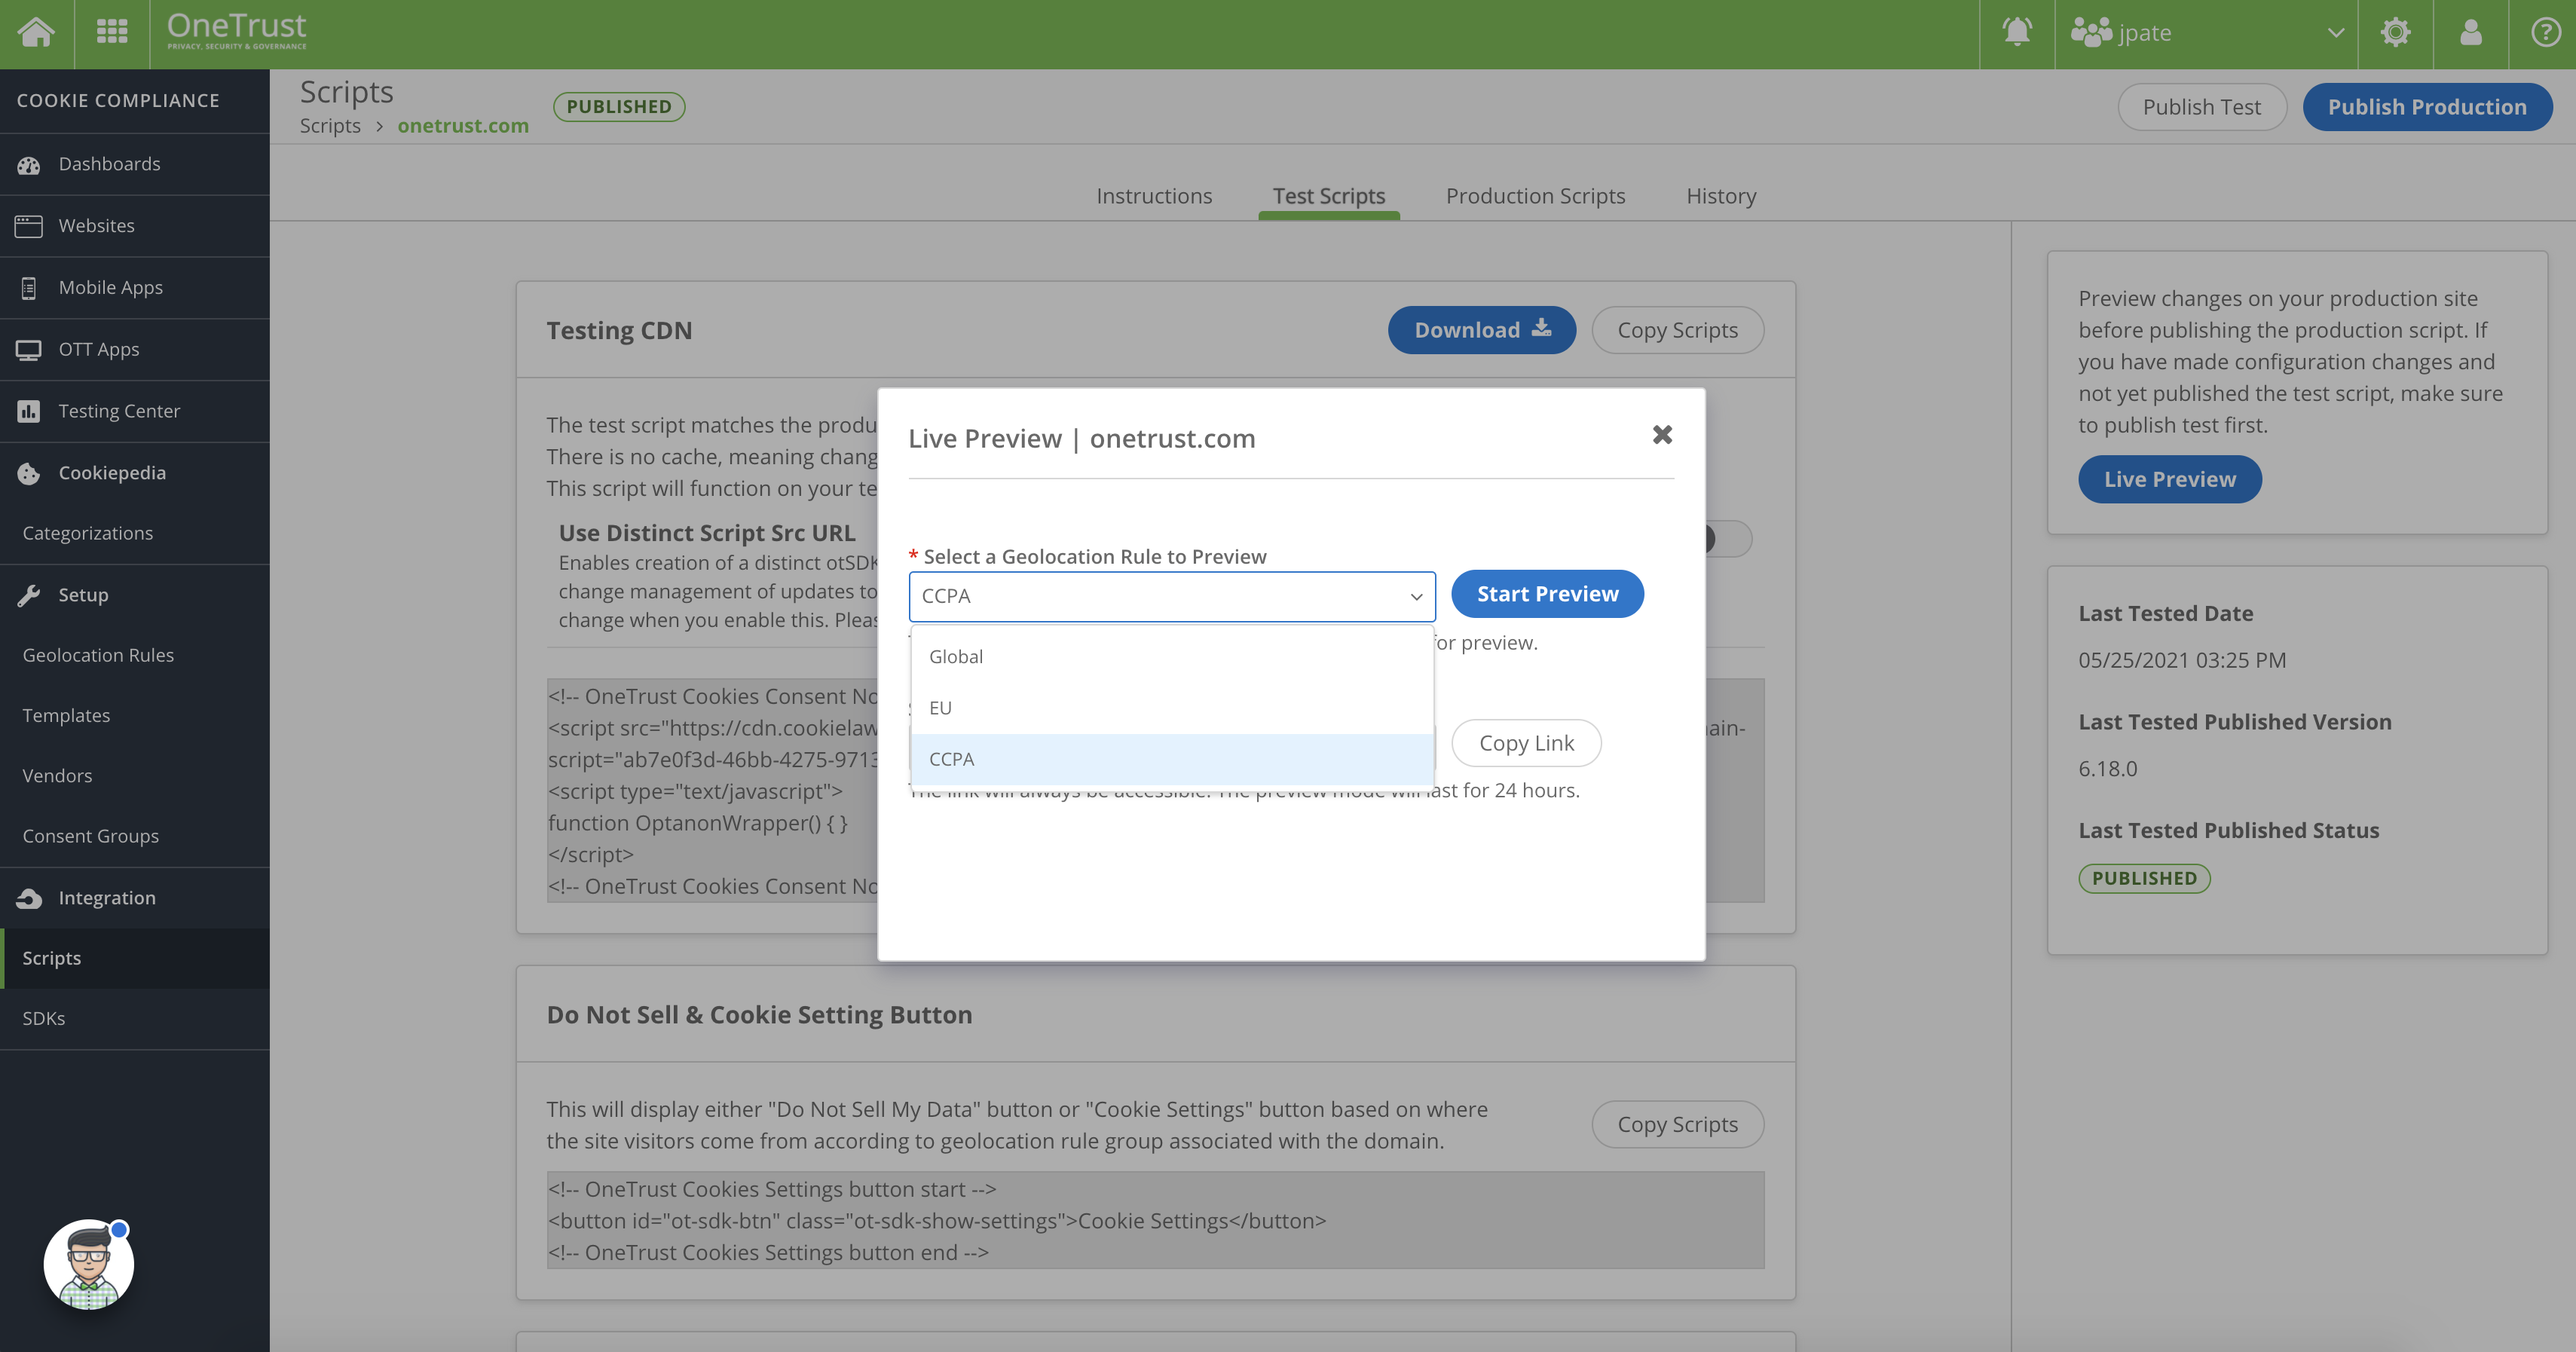This screenshot has width=2576, height=1352.
Task: Click the Copy Link button in preview
Action: (x=1526, y=742)
